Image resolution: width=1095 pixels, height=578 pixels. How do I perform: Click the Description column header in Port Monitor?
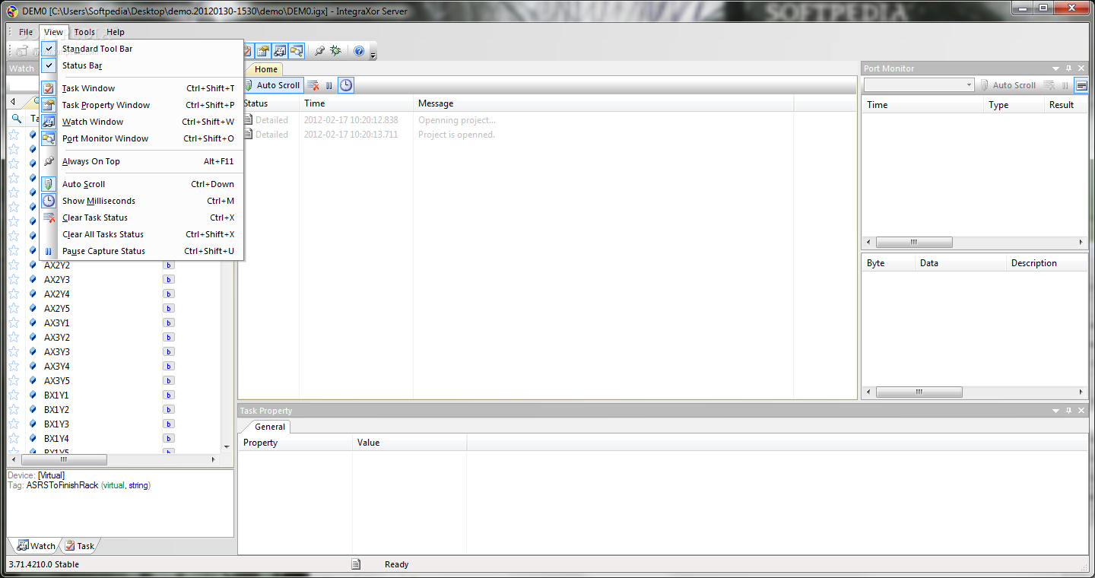point(1046,263)
